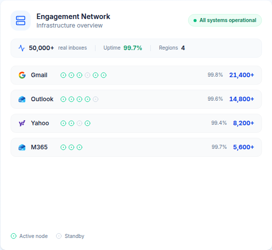Click the server stack icon beside Engagement Network

[x=21, y=21]
